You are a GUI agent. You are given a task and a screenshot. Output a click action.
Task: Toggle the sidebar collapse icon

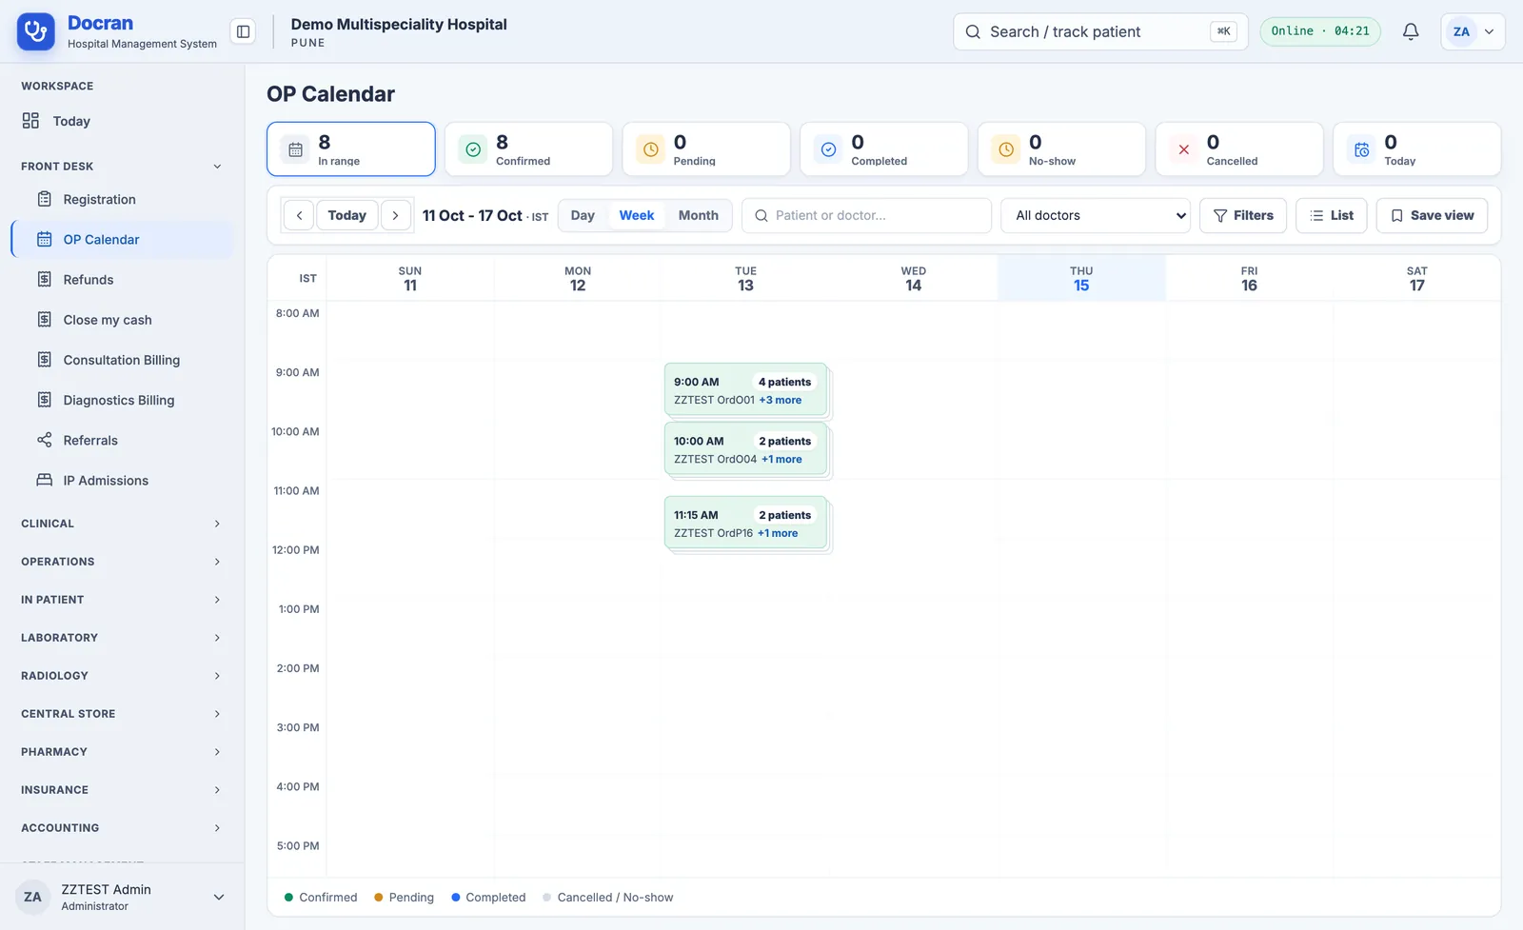pos(244,31)
